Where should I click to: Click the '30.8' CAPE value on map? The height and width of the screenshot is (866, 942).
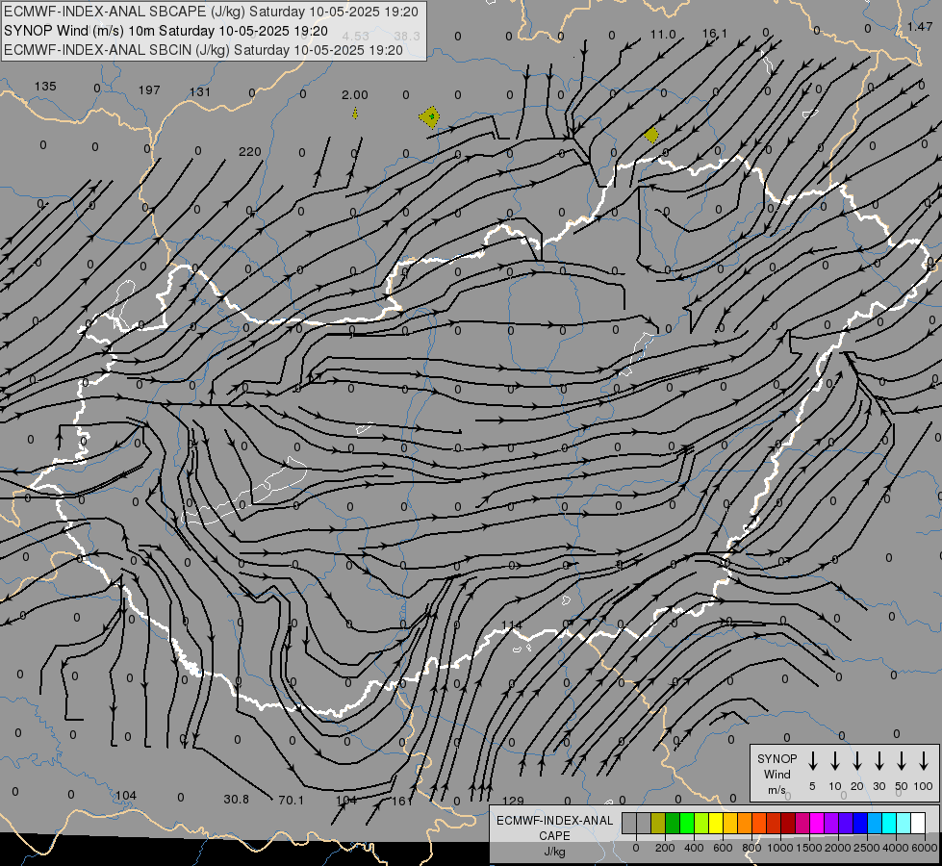[x=236, y=800]
